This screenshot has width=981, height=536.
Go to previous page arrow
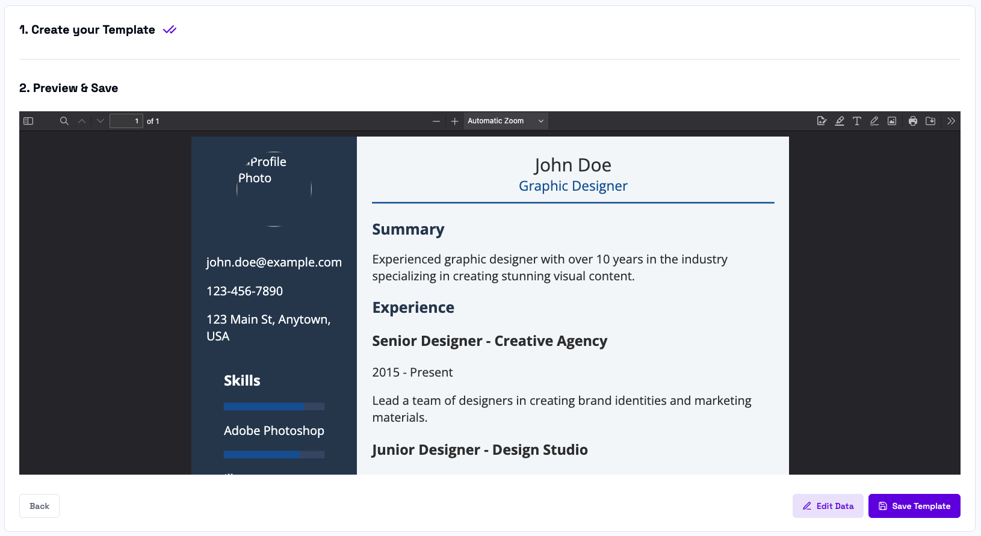[x=82, y=121]
